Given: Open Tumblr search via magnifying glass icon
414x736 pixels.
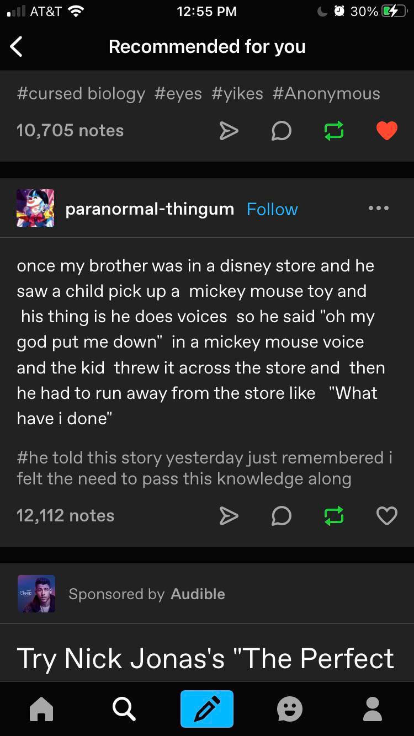Looking at the screenshot, I should [x=124, y=709].
